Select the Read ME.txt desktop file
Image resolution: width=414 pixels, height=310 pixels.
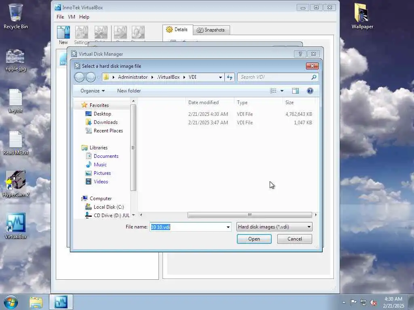(16, 143)
